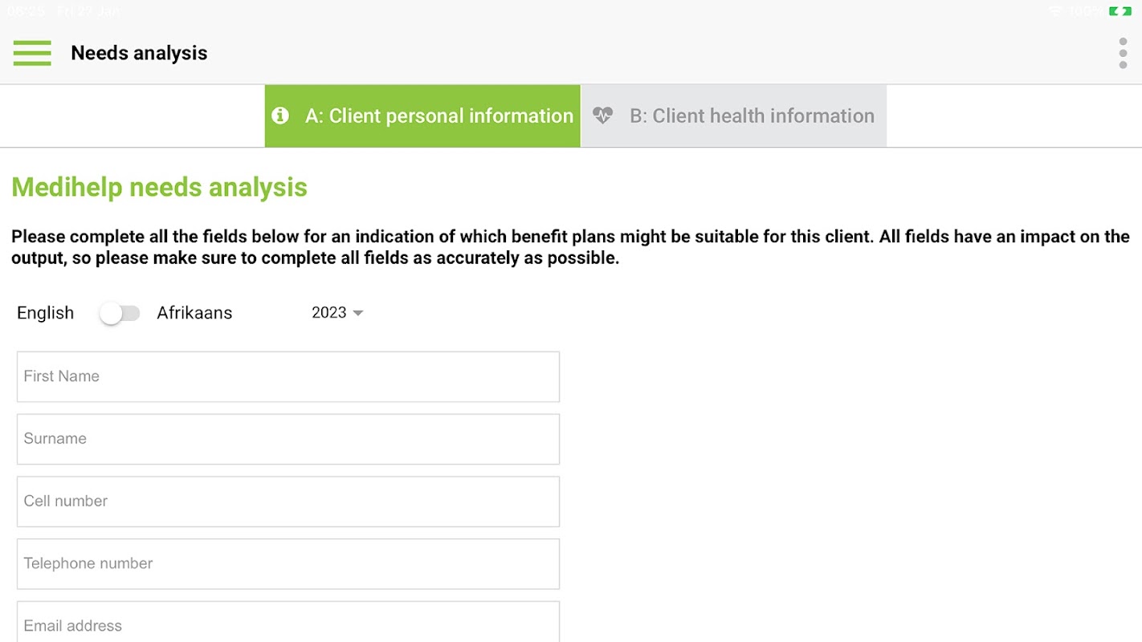Focus the First Name input field
This screenshot has width=1142, height=642.
(288, 376)
